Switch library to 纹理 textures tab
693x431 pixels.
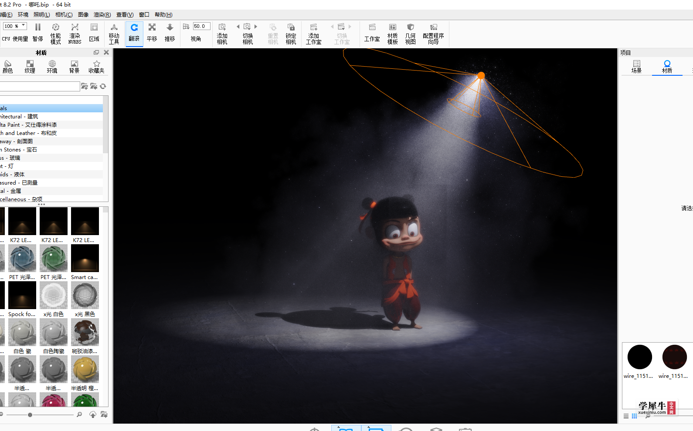point(30,67)
